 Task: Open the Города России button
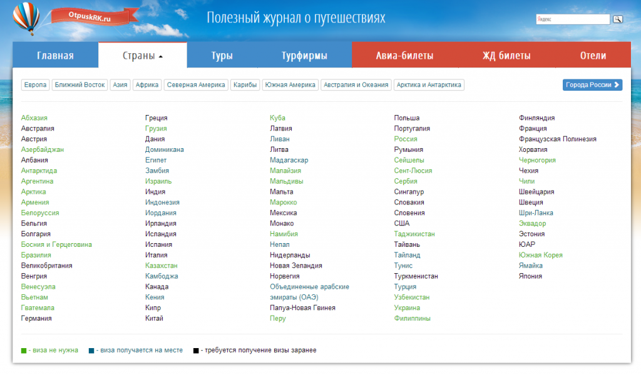[592, 85]
